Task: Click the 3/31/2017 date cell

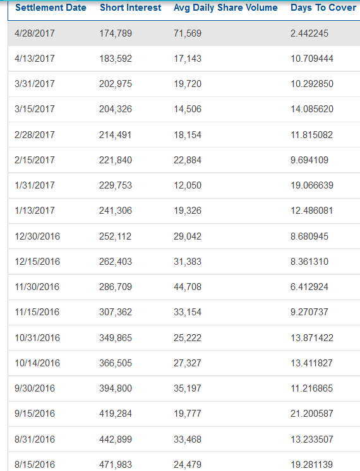Action: (35, 83)
